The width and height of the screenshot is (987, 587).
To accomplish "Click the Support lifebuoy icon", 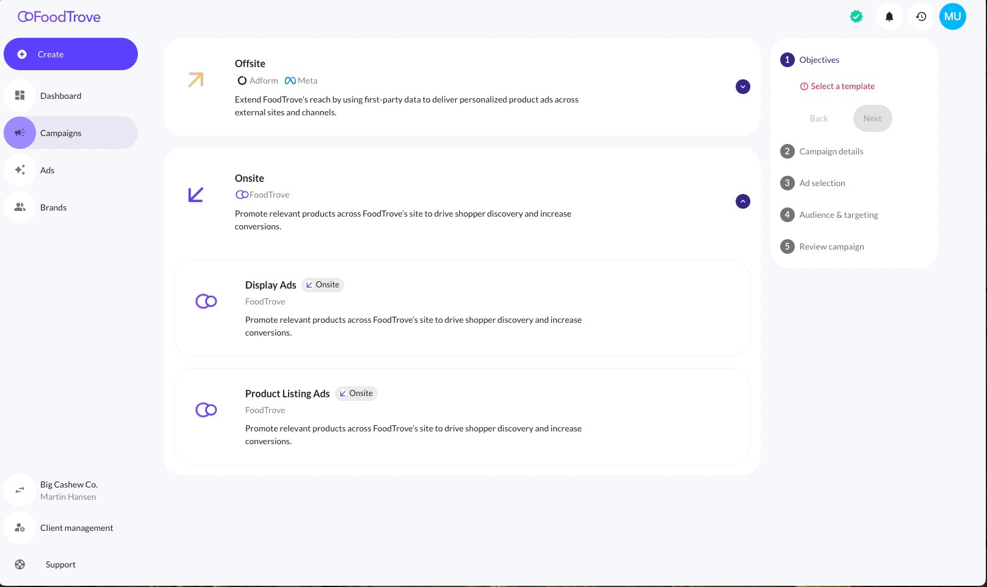I will (x=20, y=564).
